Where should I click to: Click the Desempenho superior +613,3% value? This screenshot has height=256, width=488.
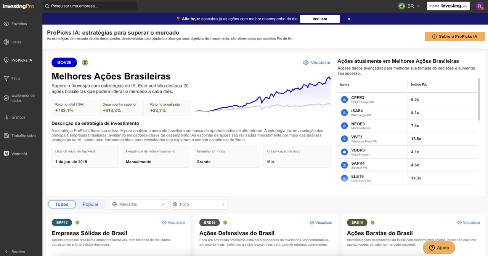pos(112,111)
